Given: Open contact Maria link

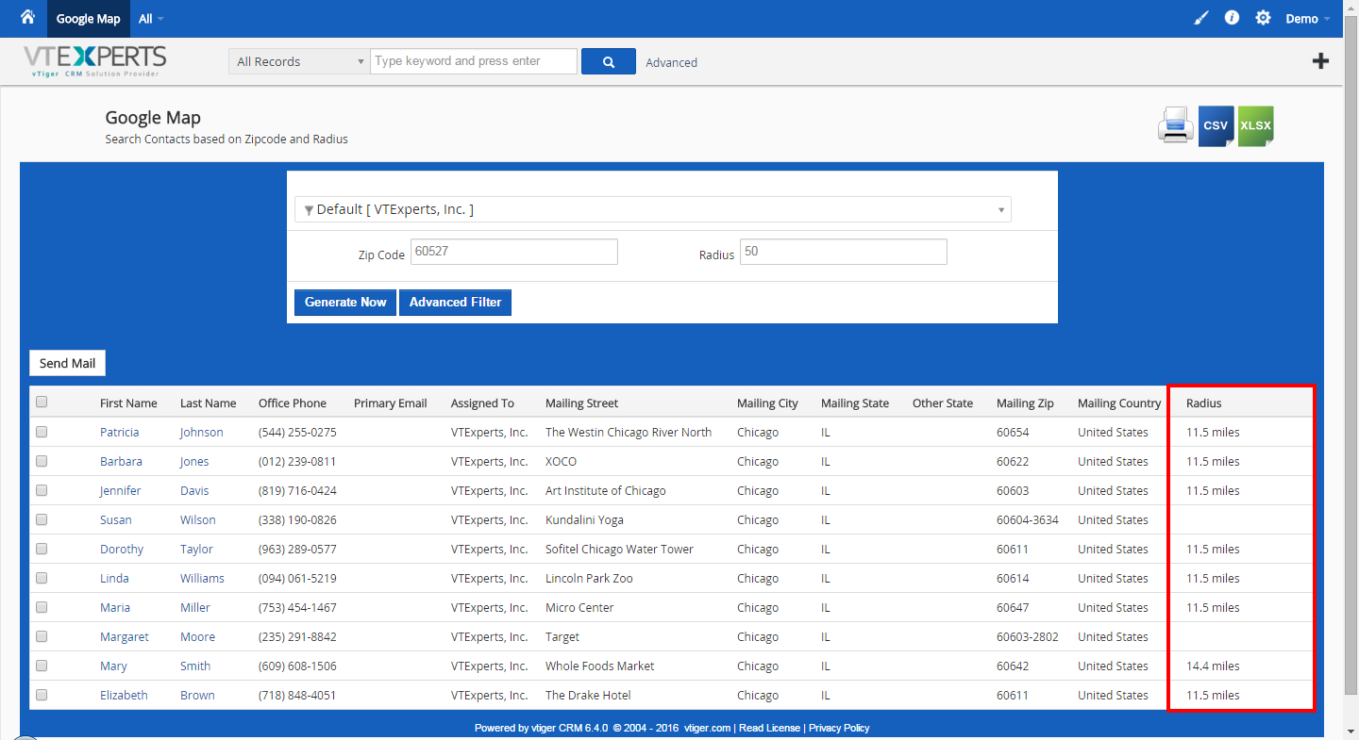Looking at the screenshot, I should pyautogui.click(x=115, y=607).
